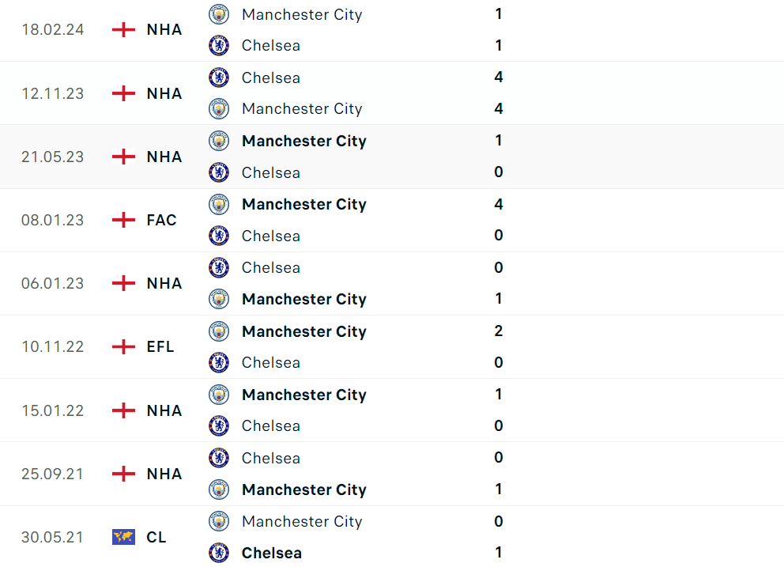Select Chelsea crest in 15.01.22 match

(x=218, y=426)
